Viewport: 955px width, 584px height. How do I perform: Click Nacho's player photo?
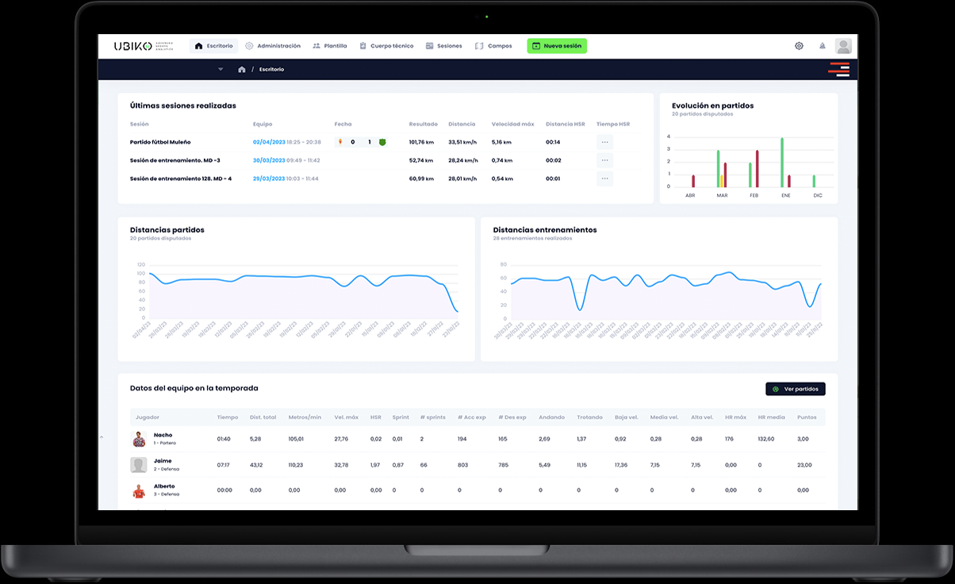coord(139,439)
